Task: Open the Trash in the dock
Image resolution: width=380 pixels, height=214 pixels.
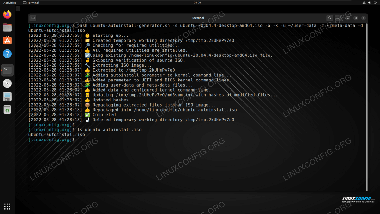Action: (x=7, y=110)
